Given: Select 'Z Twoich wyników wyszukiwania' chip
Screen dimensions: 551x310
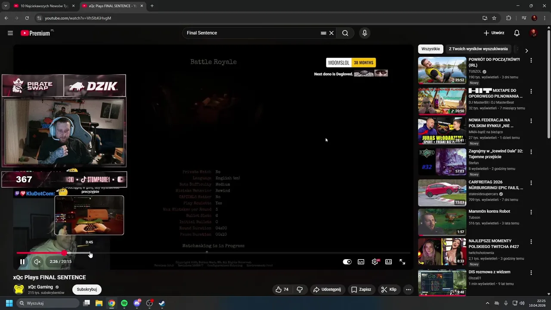Looking at the screenshot, I should point(478,49).
